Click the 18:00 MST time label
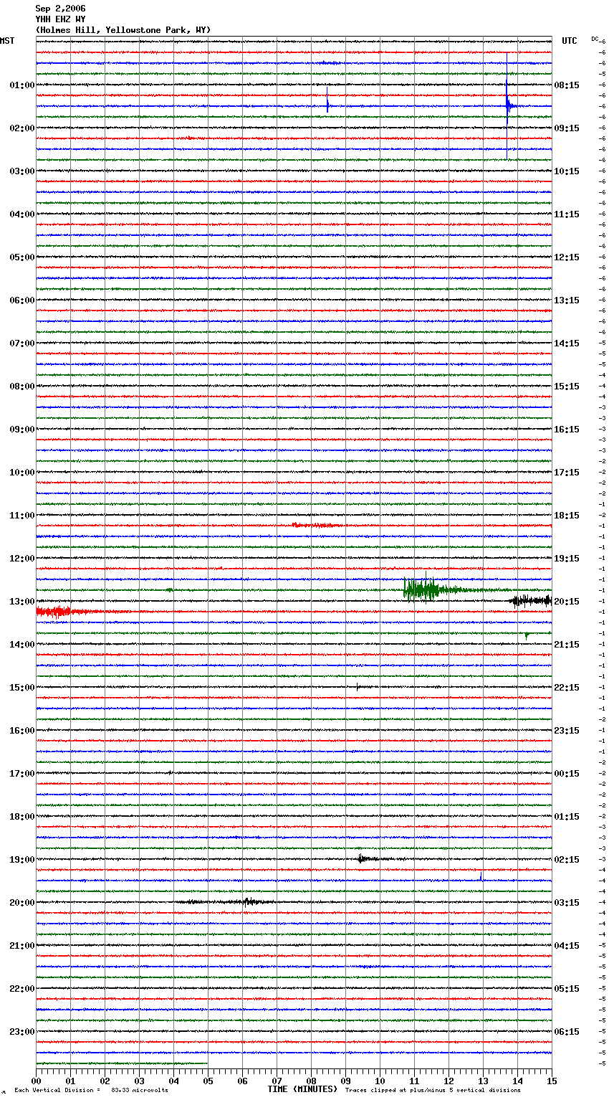This screenshot has width=609, height=1100. click(22, 817)
